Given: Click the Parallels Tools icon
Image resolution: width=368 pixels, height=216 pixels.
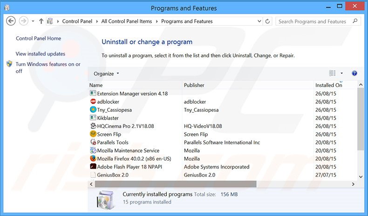Looking at the screenshot, I should 93,142.
